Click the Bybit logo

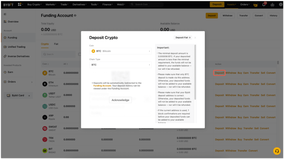tap(8, 4)
